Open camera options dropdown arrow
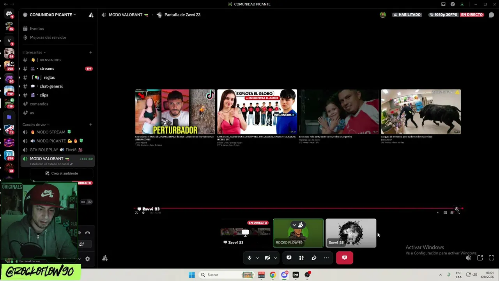Image resolution: width=499 pixels, height=281 pixels. tap(275, 258)
